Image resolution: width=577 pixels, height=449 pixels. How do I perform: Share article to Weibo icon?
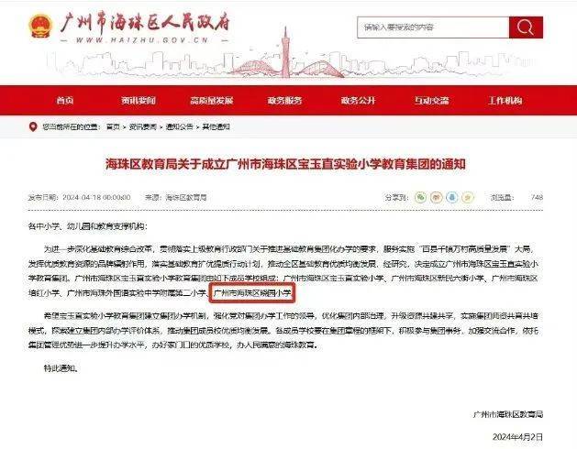click(x=436, y=198)
